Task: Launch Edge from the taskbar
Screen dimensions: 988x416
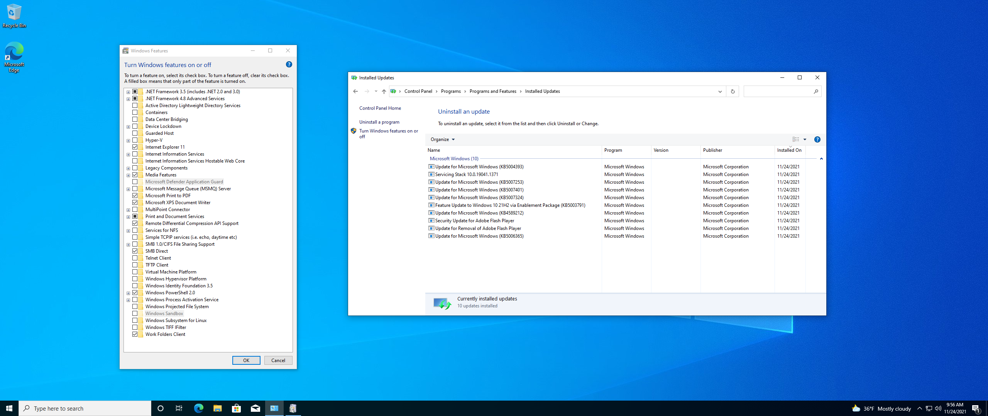Action: (198, 408)
